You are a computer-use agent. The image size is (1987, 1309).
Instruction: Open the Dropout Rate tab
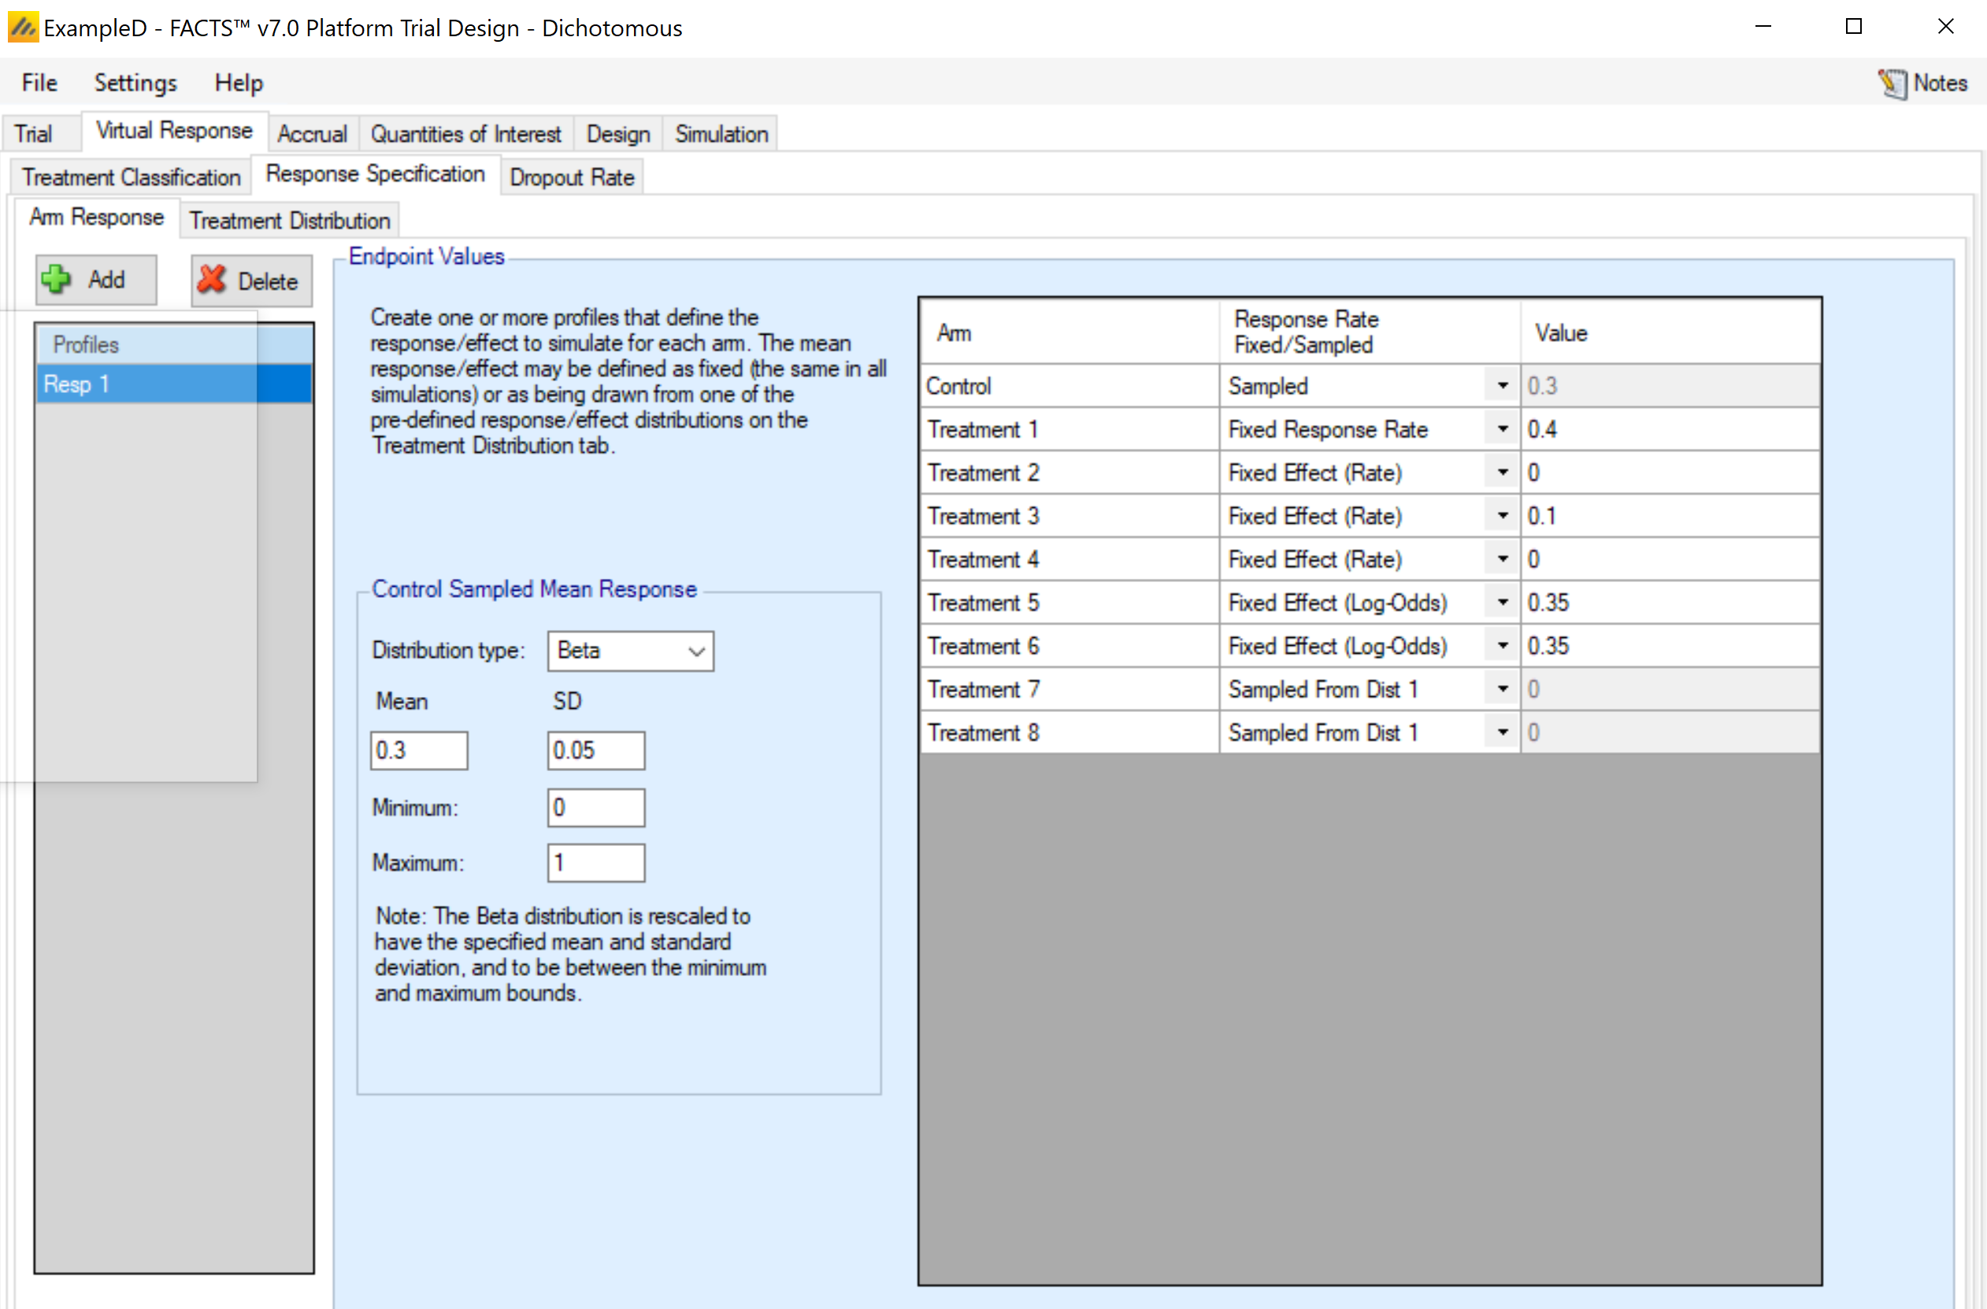[x=571, y=177]
